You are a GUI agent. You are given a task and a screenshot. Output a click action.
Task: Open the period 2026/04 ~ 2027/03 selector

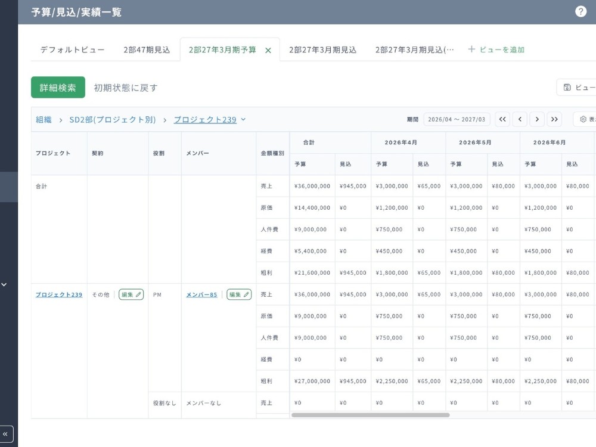pos(457,119)
